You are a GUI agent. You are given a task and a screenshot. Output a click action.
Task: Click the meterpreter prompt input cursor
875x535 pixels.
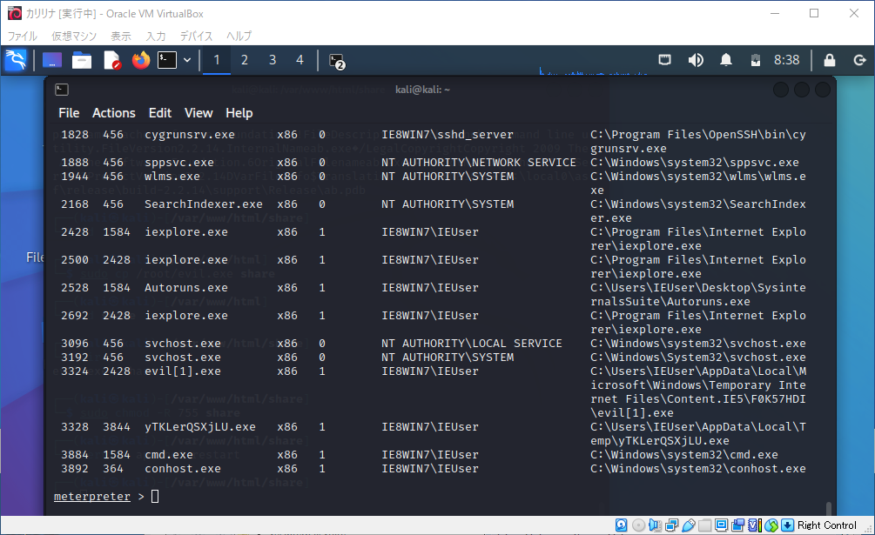pyautogui.click(x=155, y=497)
